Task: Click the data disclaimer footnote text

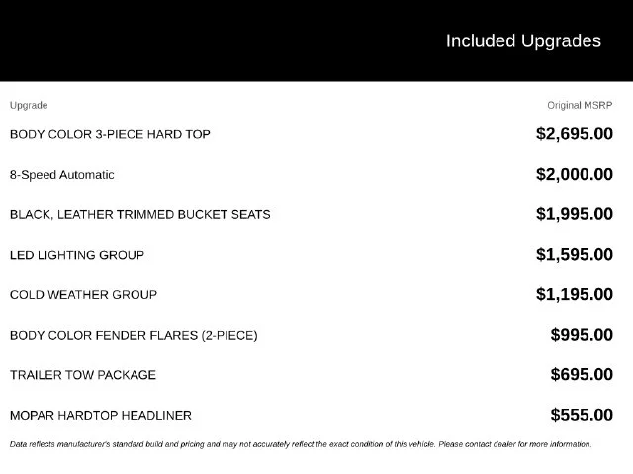Action: [301, 444]
